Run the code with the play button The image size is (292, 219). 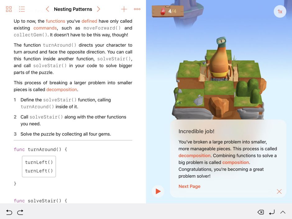pos(158,191)
